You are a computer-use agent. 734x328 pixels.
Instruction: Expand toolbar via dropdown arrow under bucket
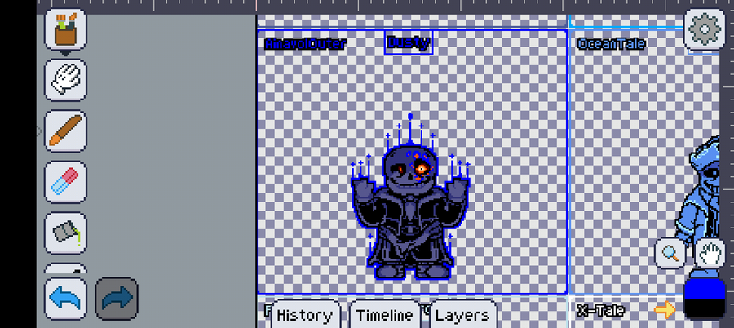pos(65,53)
